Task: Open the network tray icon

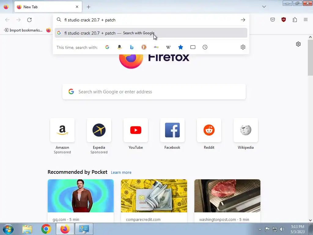Action: point(275,229)
